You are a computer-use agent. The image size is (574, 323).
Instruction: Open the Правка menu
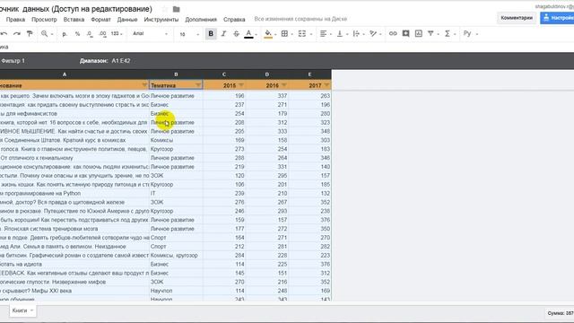coord(15,20)
